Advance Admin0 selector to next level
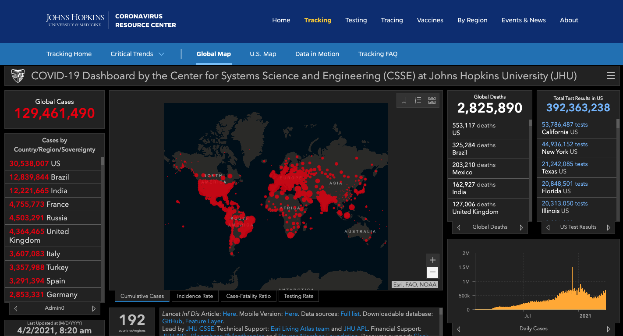 point(93,308)
